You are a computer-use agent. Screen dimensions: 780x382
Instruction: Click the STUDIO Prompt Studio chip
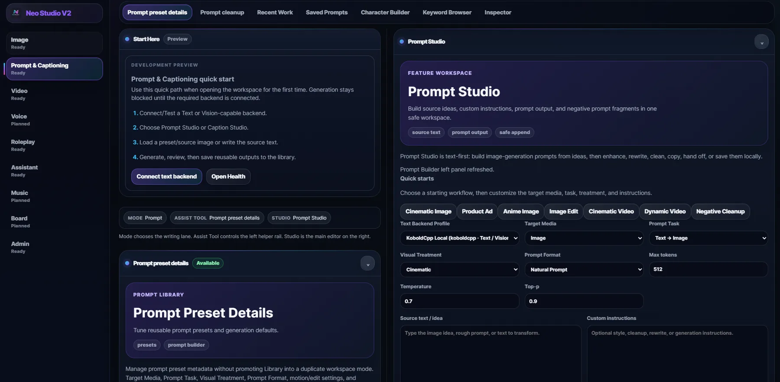(299, 218)
